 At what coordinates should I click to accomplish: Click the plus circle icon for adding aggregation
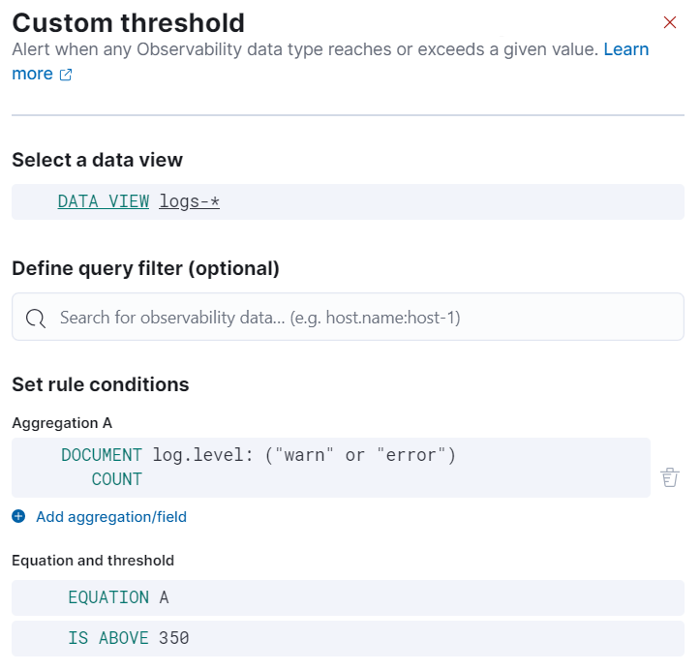tap(18, 517)
